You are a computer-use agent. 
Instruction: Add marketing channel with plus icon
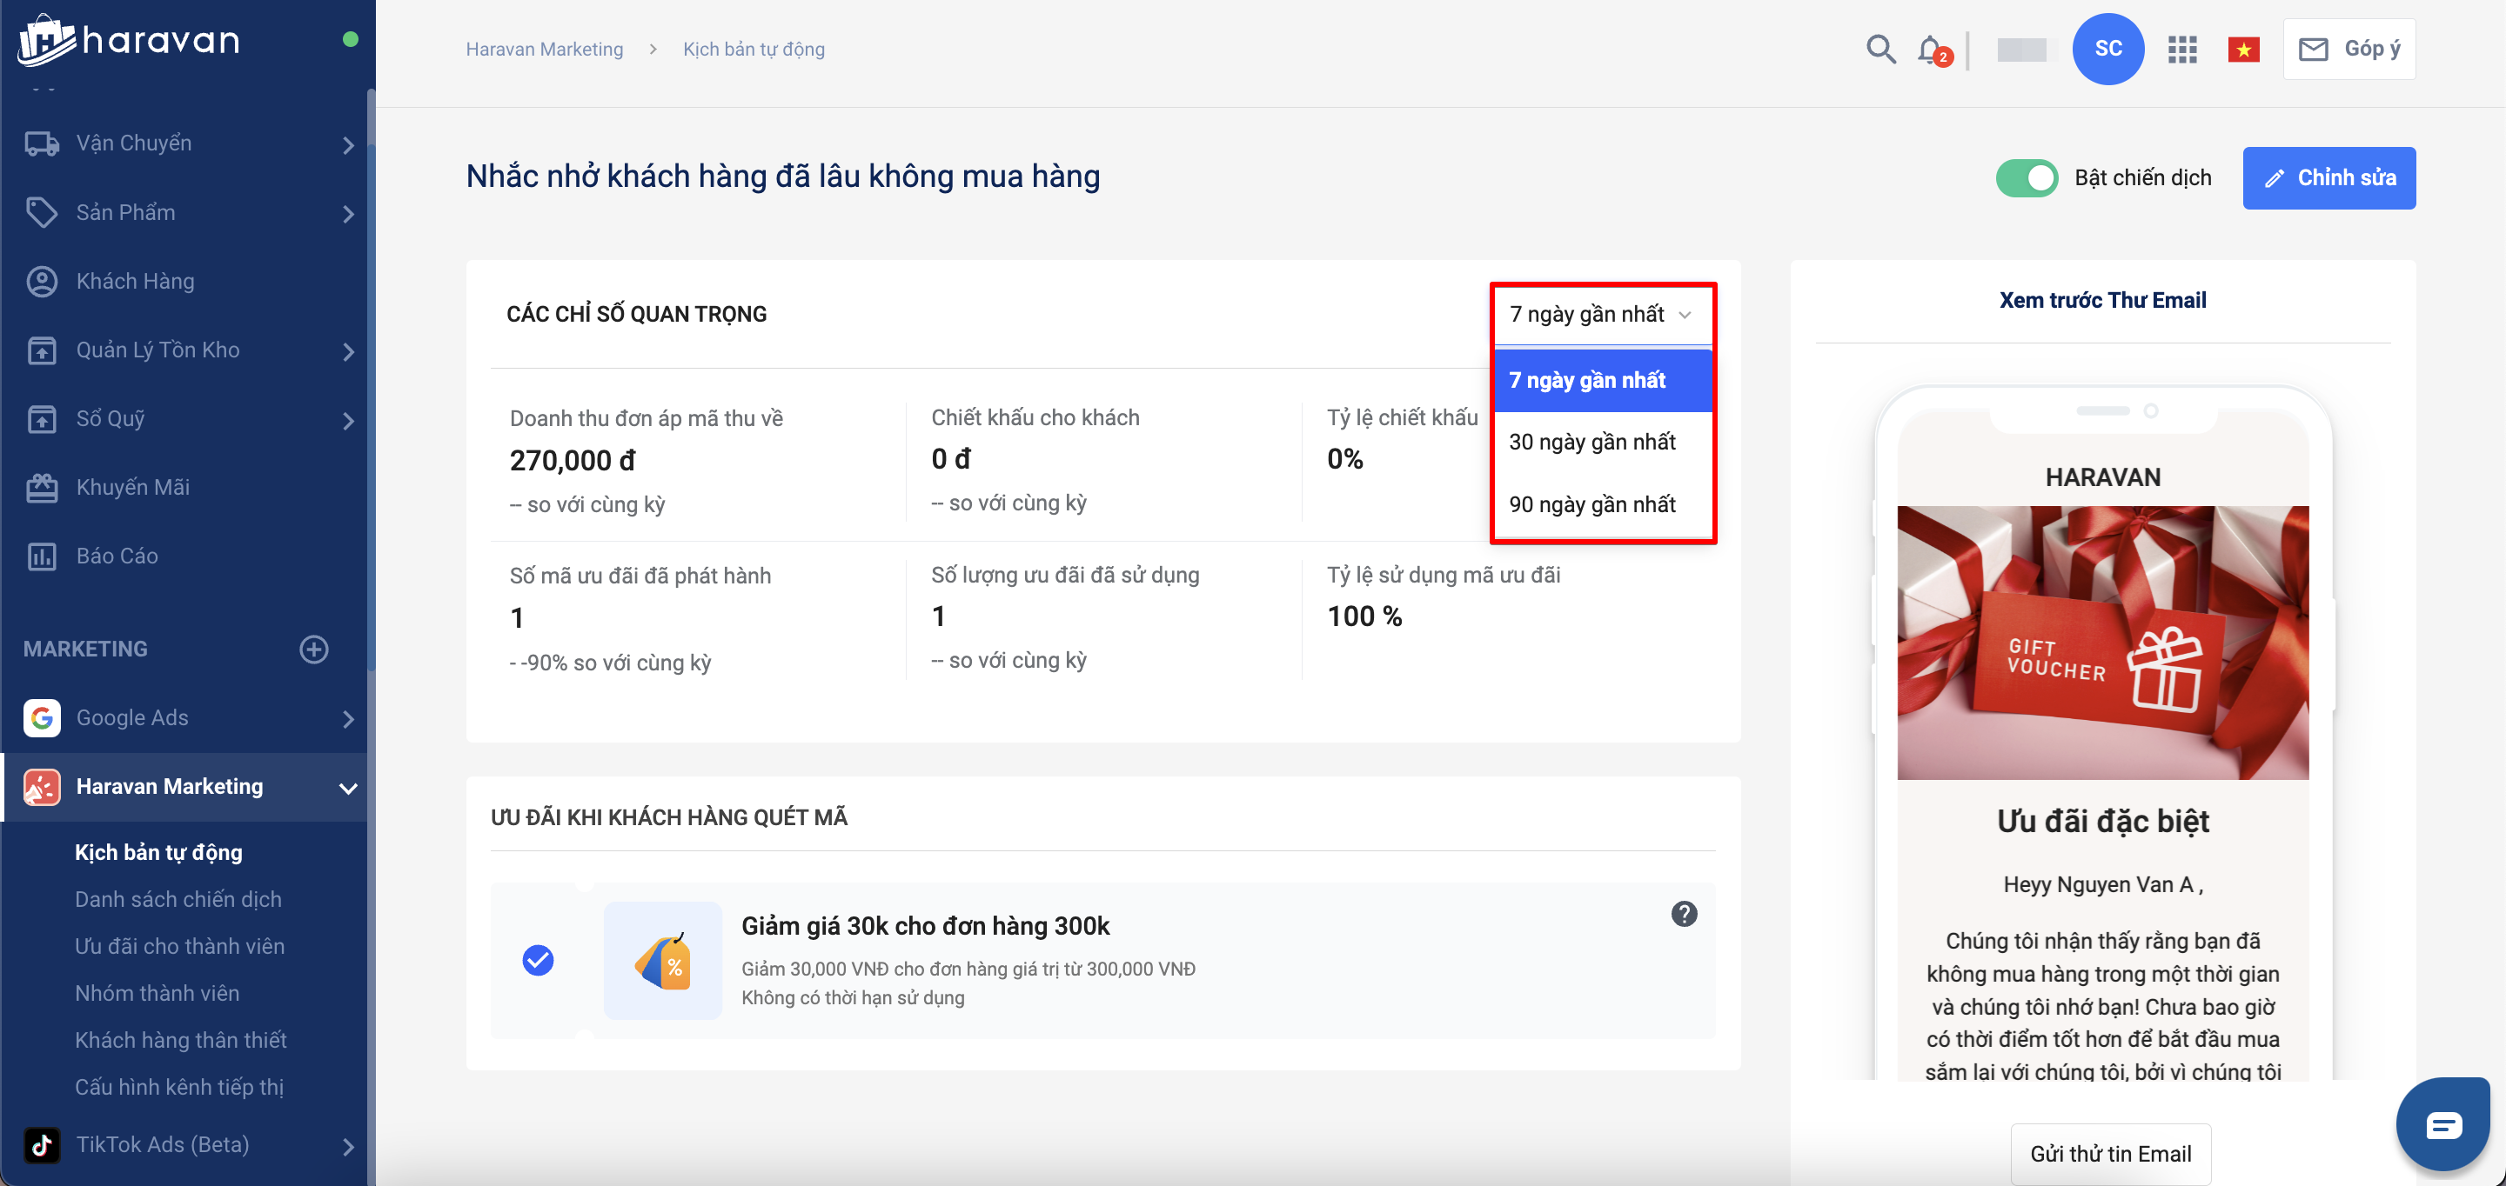(313, 650)
